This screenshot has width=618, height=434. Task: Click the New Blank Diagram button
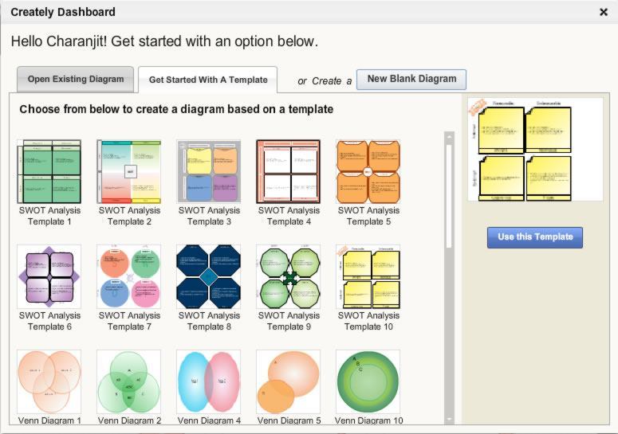click(411, 80)
